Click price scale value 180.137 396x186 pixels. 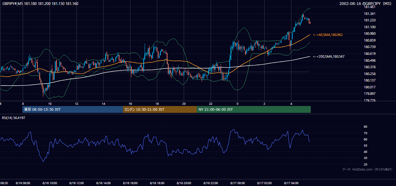point(370,81)
